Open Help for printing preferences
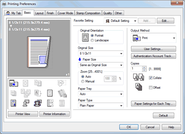The height and width of the screenshot is (134, 185). coord(171,127)
